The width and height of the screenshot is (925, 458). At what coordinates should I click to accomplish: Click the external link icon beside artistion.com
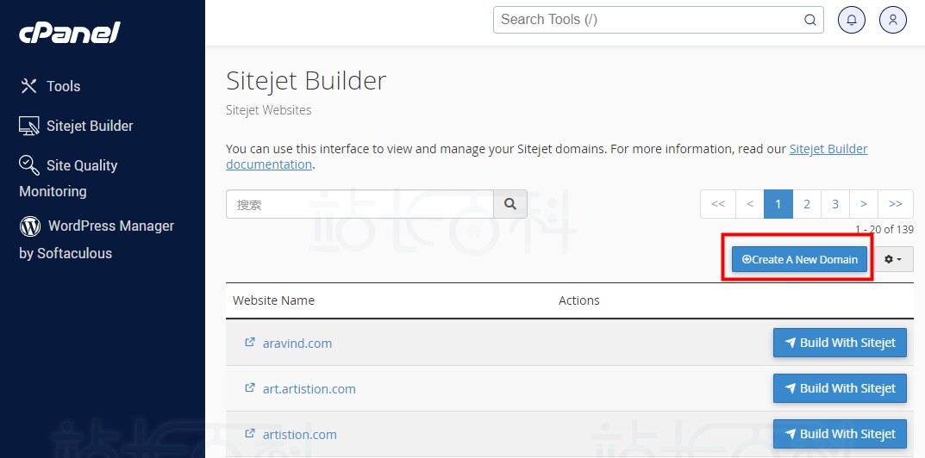coord(249,433)
